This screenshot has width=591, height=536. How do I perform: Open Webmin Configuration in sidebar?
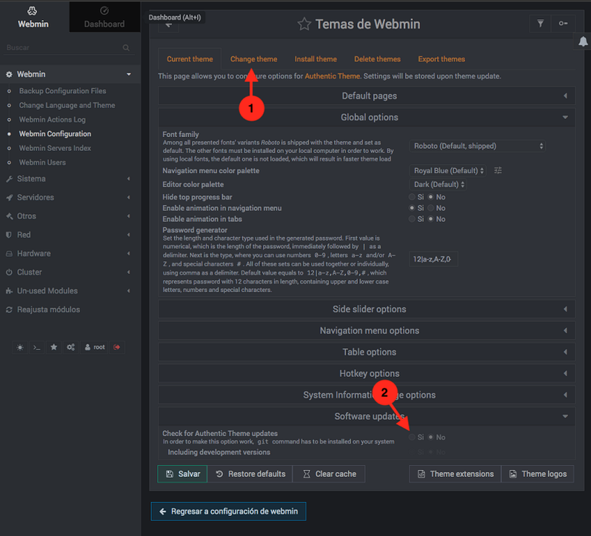click(55, 134)
